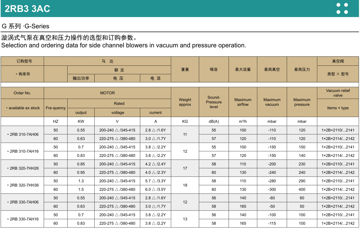Click the maximum pressure value "230"
This screenshot has width=361, height=229.
point(302,164)
